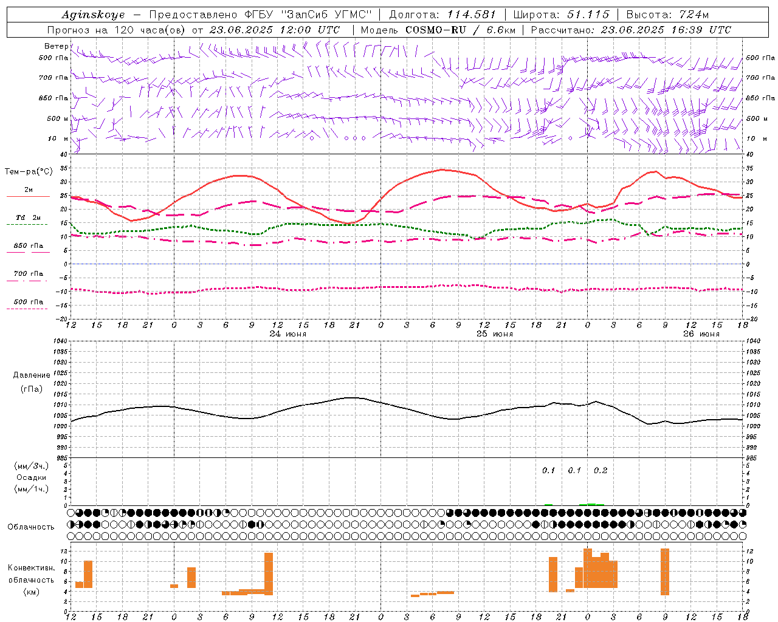
Task: Click the tall orange convective bar at 26 июня hour 9
Action: point(664,572)
